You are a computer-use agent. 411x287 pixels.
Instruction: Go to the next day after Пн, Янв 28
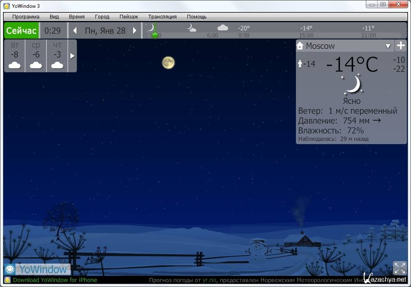pyautogui.click(x=134, y=31)
